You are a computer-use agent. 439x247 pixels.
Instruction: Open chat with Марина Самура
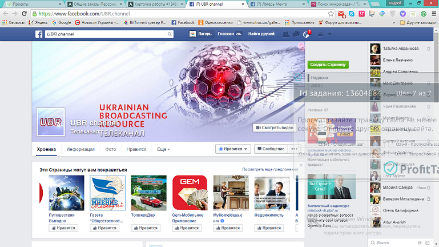coord(400,188)
